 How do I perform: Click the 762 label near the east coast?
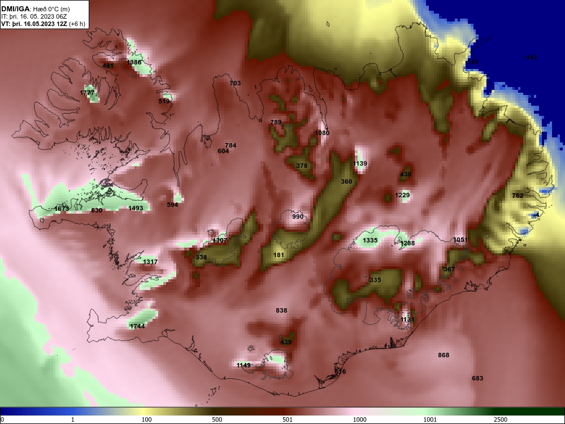518,196
